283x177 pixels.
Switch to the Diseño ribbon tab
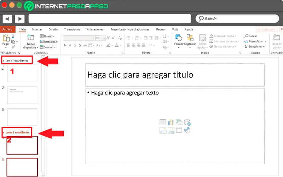(53, 29)
